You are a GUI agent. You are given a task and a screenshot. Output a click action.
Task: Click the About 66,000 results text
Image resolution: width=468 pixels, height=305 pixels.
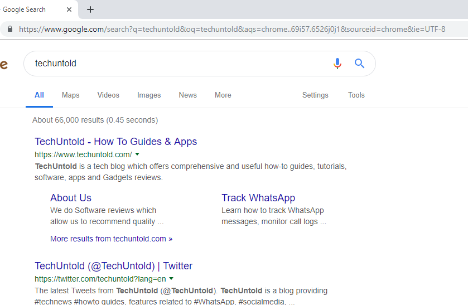tap(95, 120)
